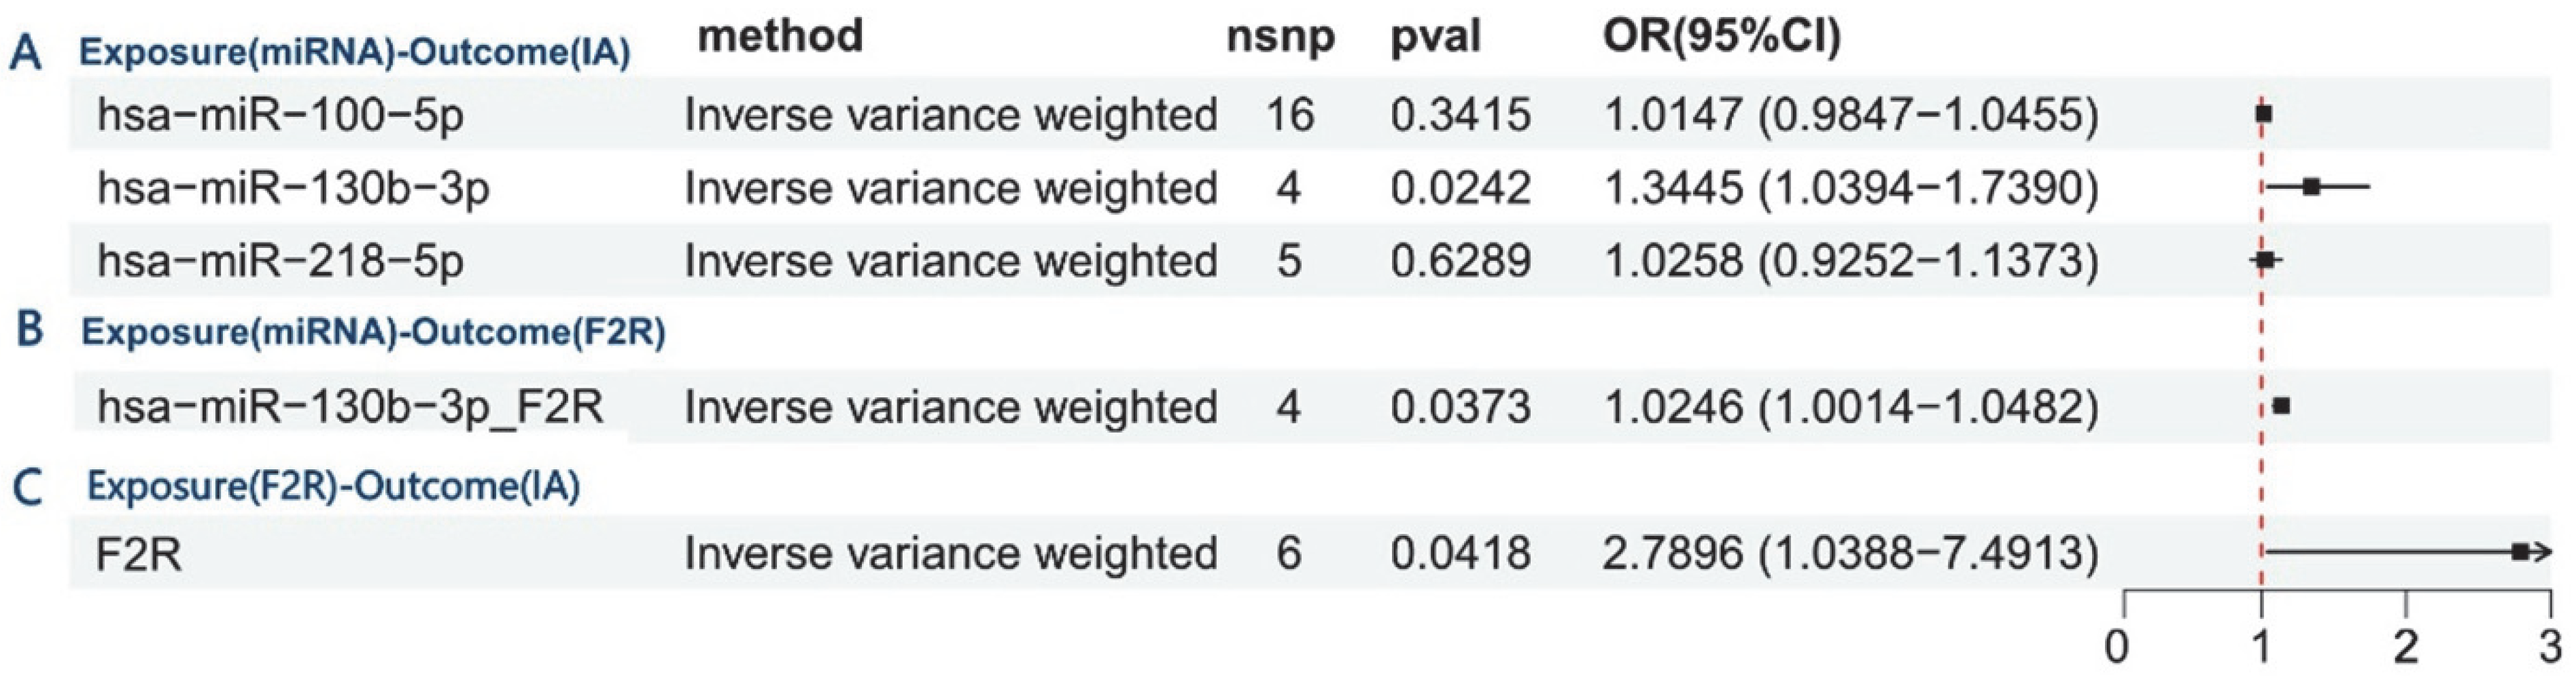Viewport: 2576px width, 682px height.
Task: Click the square point marker for hsa-miR-130b-3p in panel A
Action: (2311, 187)
